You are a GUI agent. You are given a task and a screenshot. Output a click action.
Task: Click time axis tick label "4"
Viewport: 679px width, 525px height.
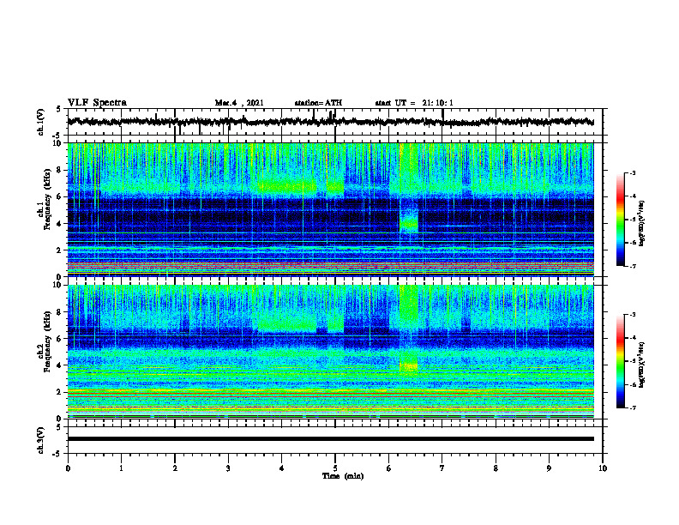click(x=282, y=468)
